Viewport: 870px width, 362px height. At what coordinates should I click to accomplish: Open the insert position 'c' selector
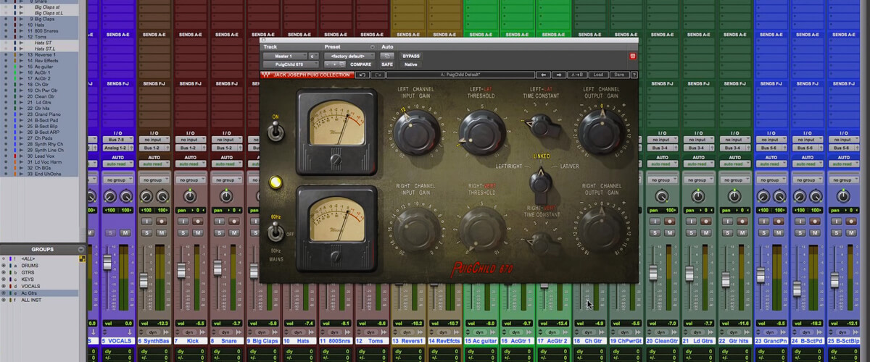coord(313,56)
